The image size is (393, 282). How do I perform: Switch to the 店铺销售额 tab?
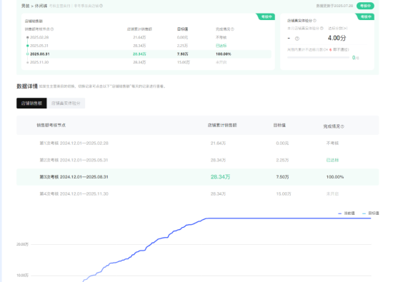pos(31,104)
